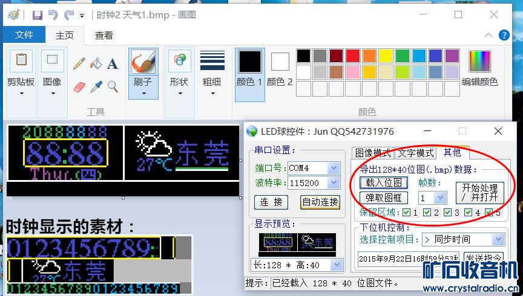
Task: Click the dashed selection icon (图像)
Action: tap(52, 60)
